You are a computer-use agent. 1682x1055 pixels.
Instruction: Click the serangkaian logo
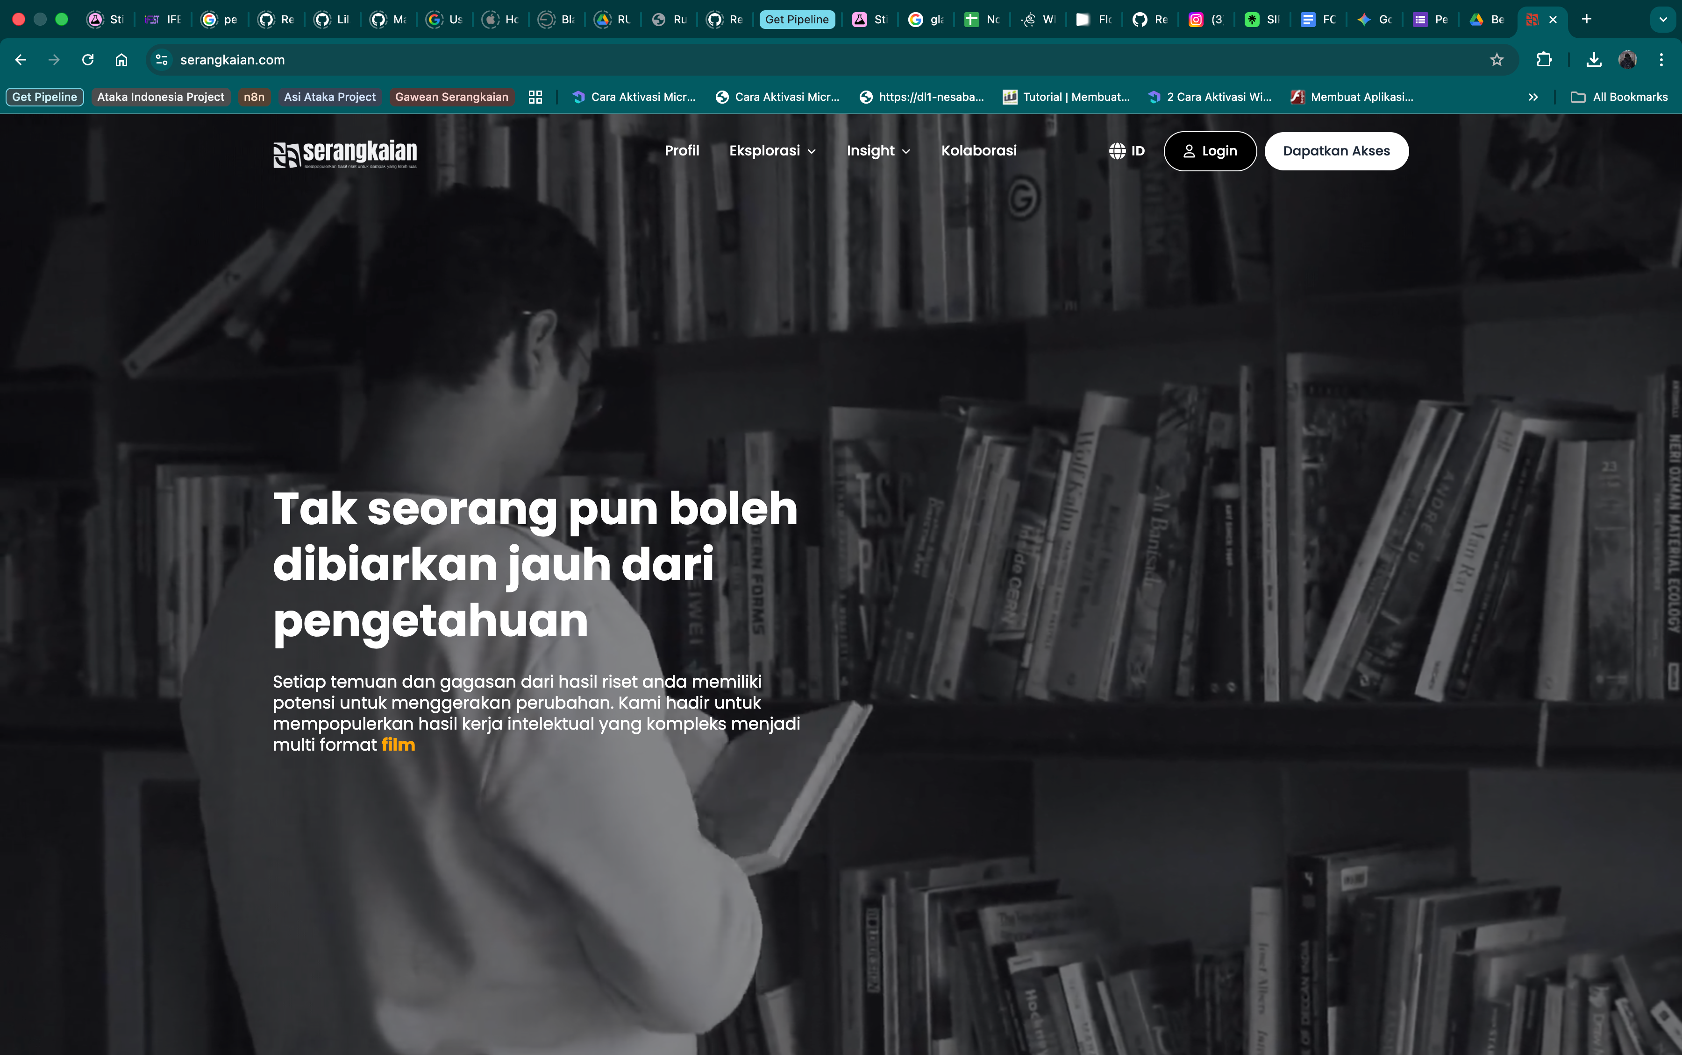[345, 154]
